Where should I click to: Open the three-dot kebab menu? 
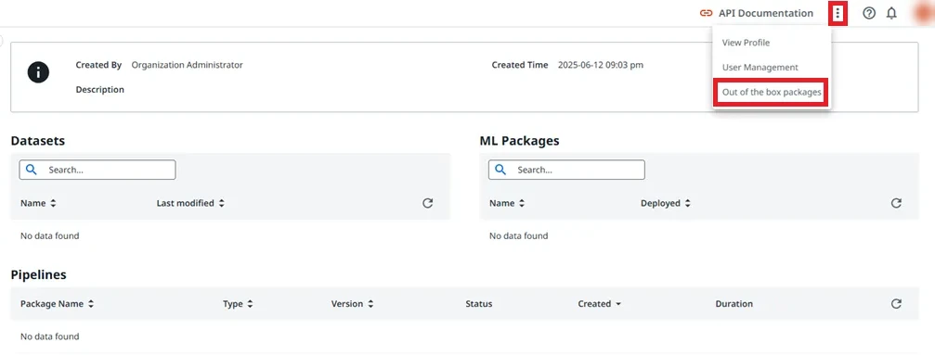(x=838, y=13)
